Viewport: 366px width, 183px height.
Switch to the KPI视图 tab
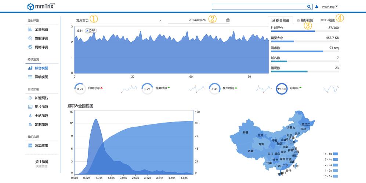pyautogui.click(x=328, y=20)
